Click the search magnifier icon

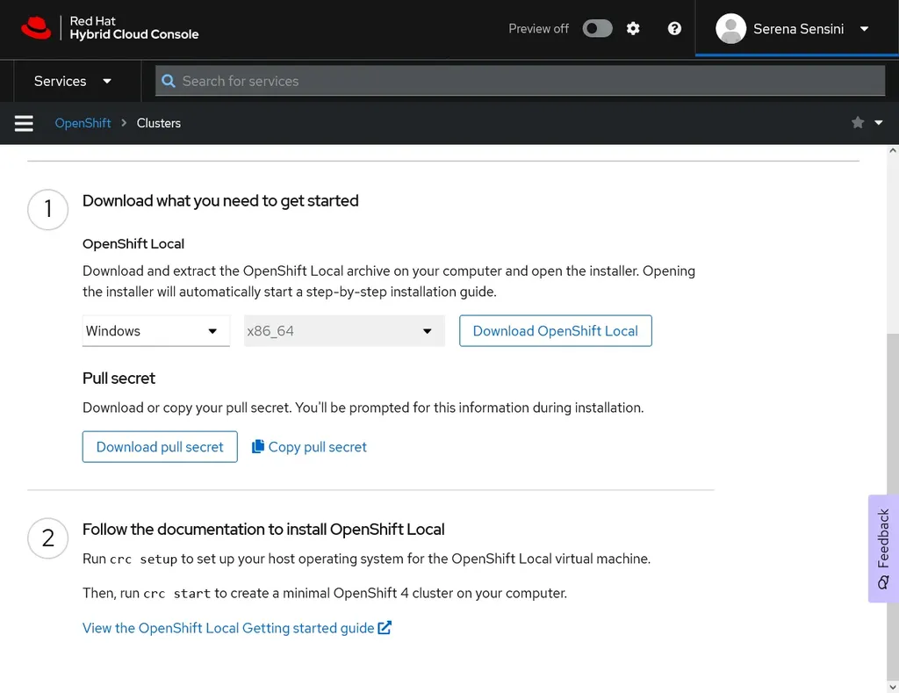[168, 81]
